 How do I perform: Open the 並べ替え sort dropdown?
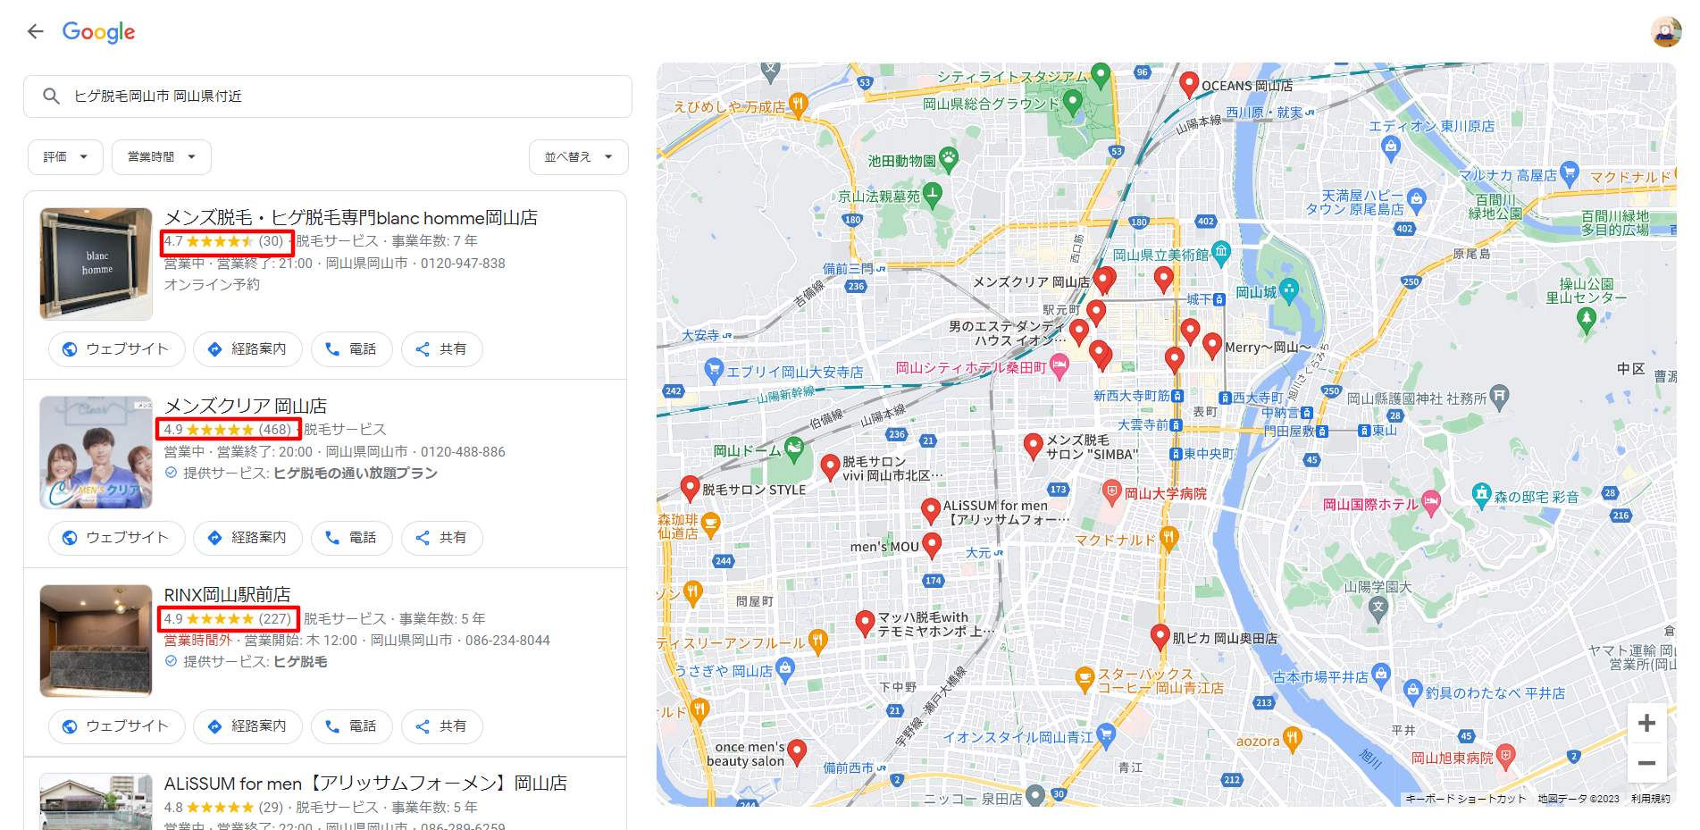click(578, 157)
